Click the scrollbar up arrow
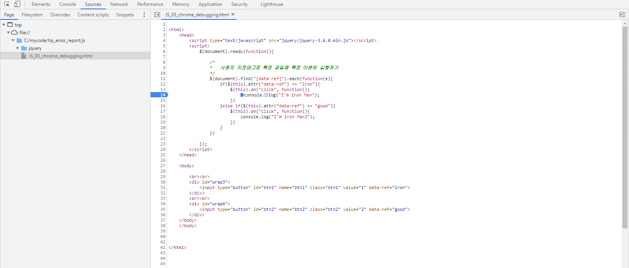 625,23
